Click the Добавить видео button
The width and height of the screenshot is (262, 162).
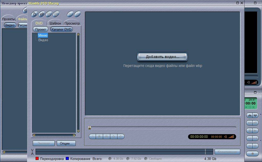(x=162, y=57)
